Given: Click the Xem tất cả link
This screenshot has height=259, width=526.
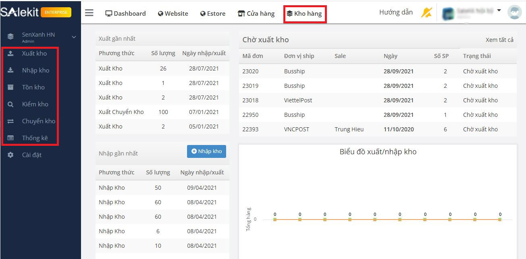Looking at the screenshot, I should 499,39.
